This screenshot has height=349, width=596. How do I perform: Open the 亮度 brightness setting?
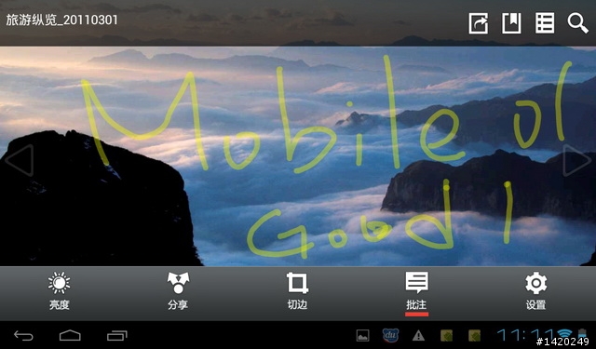coord(60,290)
